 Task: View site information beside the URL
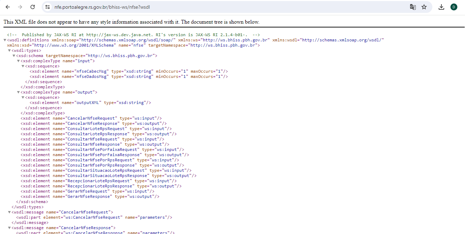(x=48, y=7)
